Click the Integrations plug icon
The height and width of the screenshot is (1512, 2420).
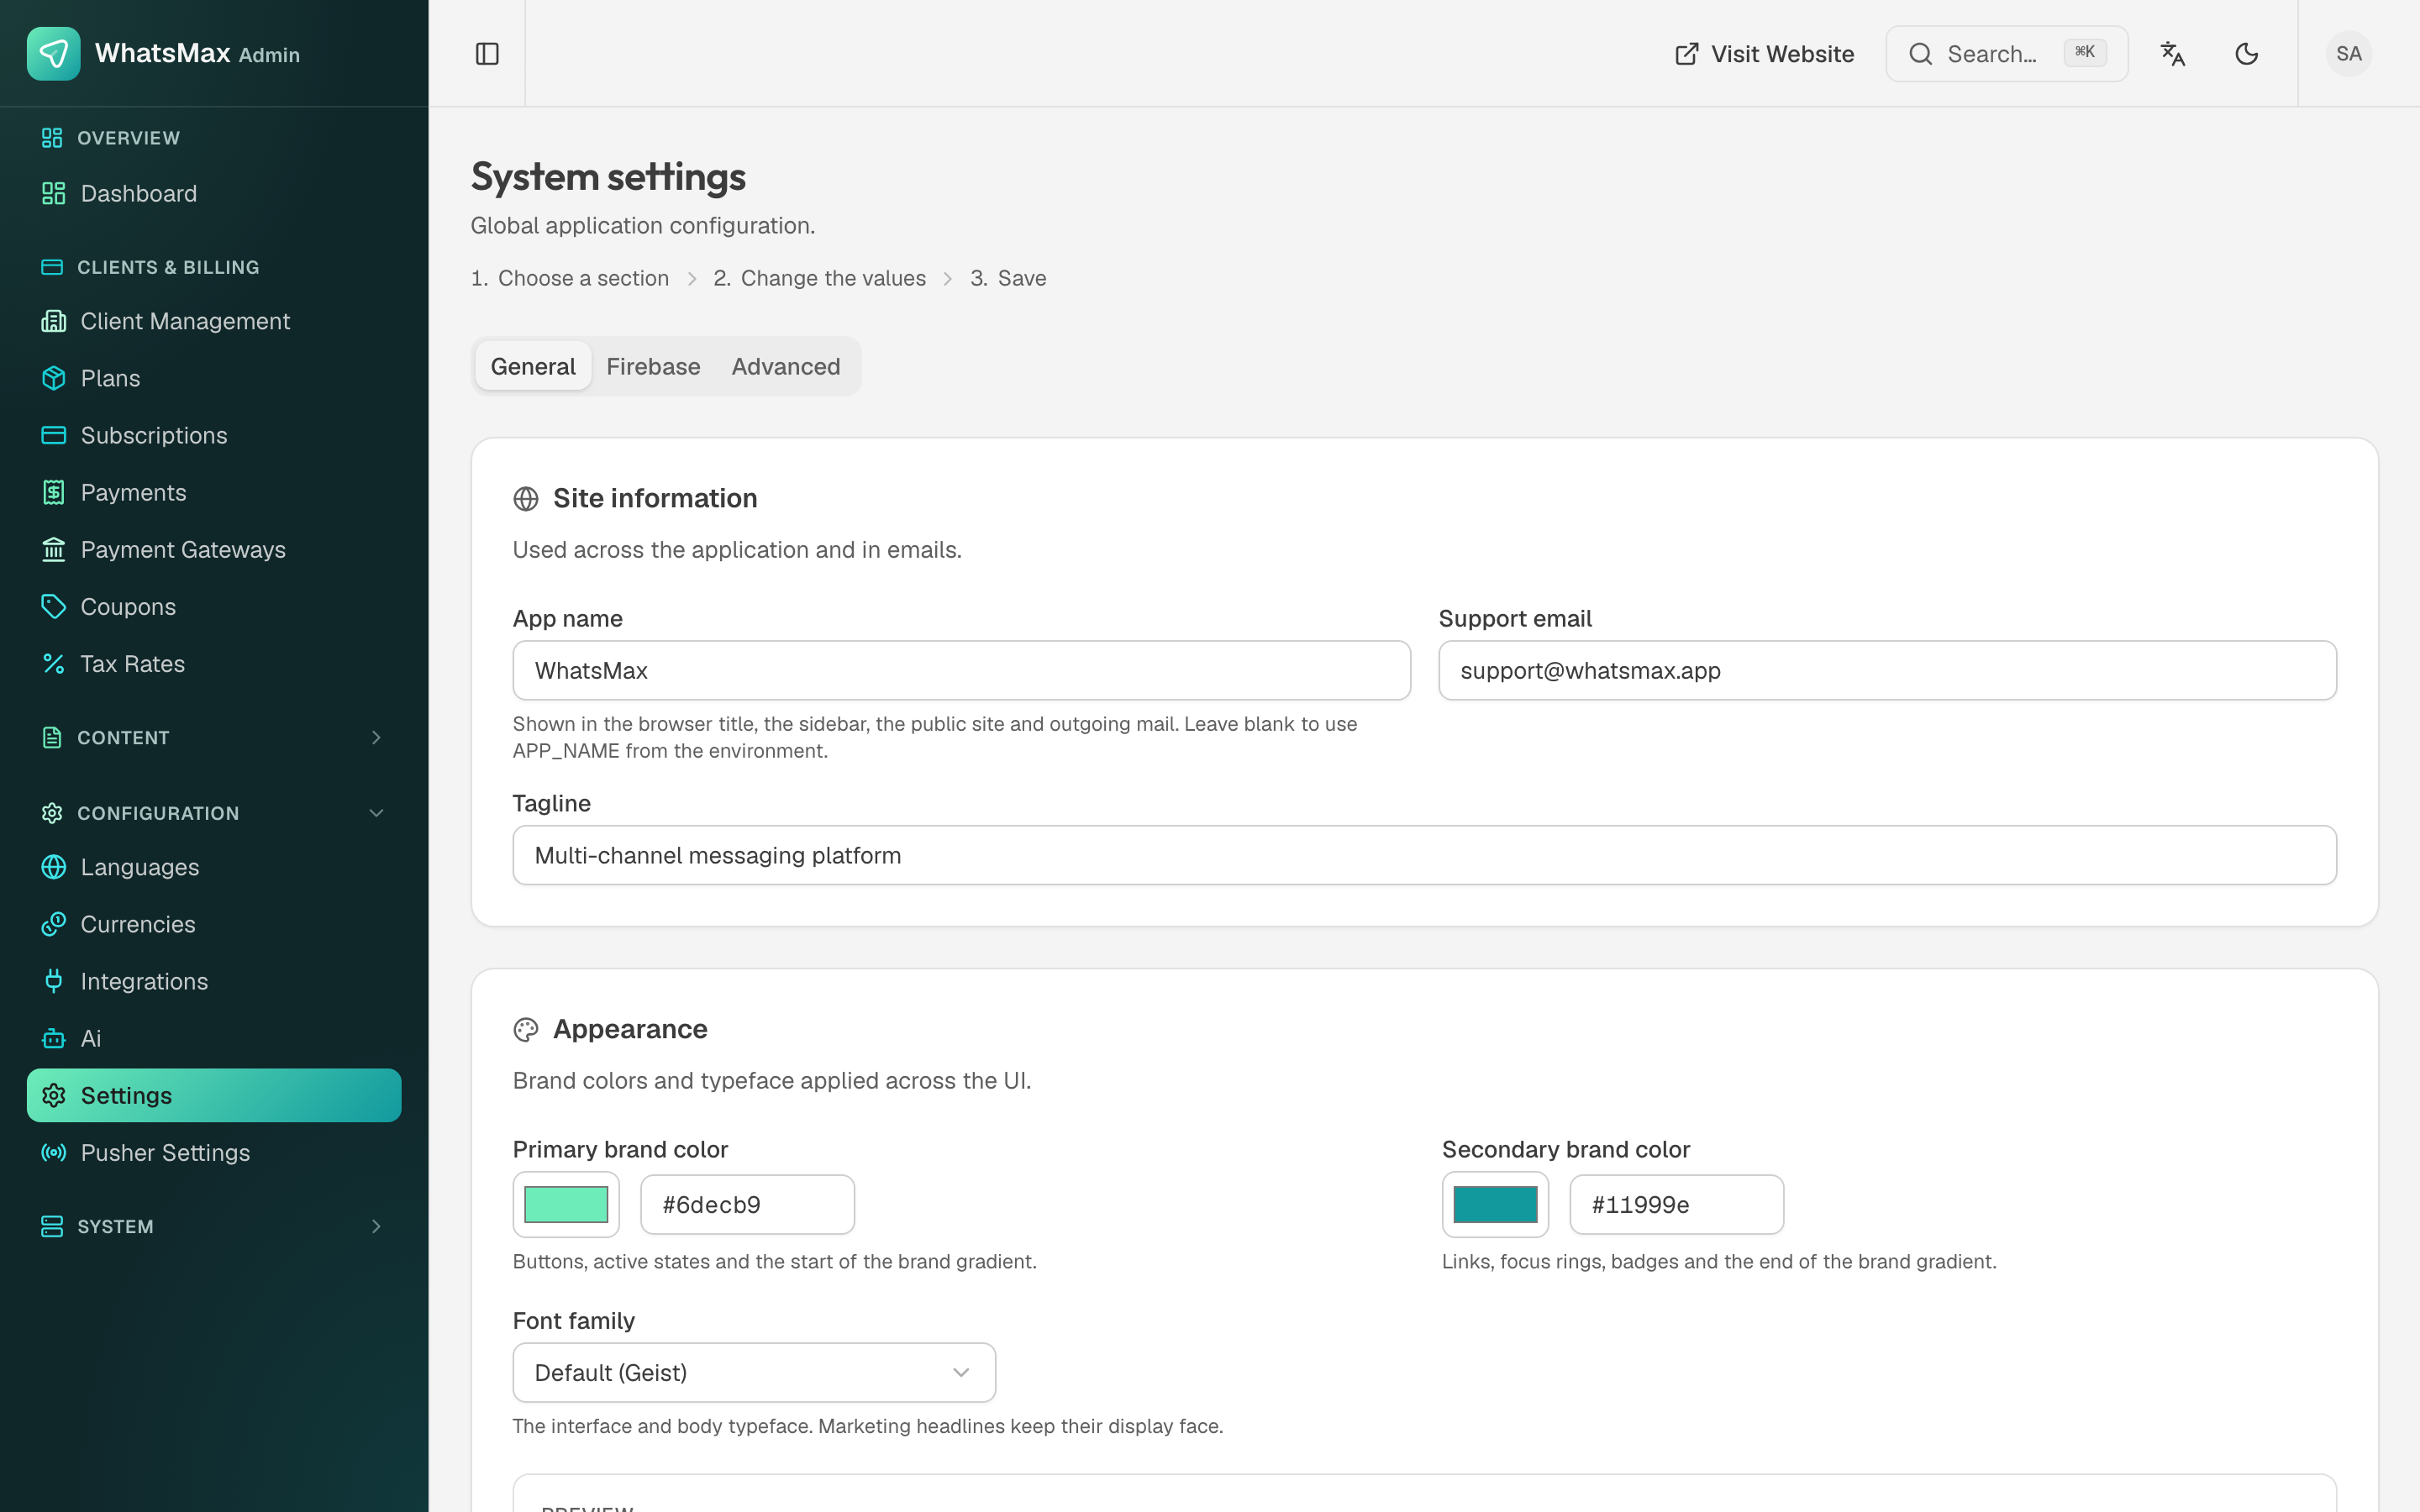pyautogui.click(x=53, y=981)
